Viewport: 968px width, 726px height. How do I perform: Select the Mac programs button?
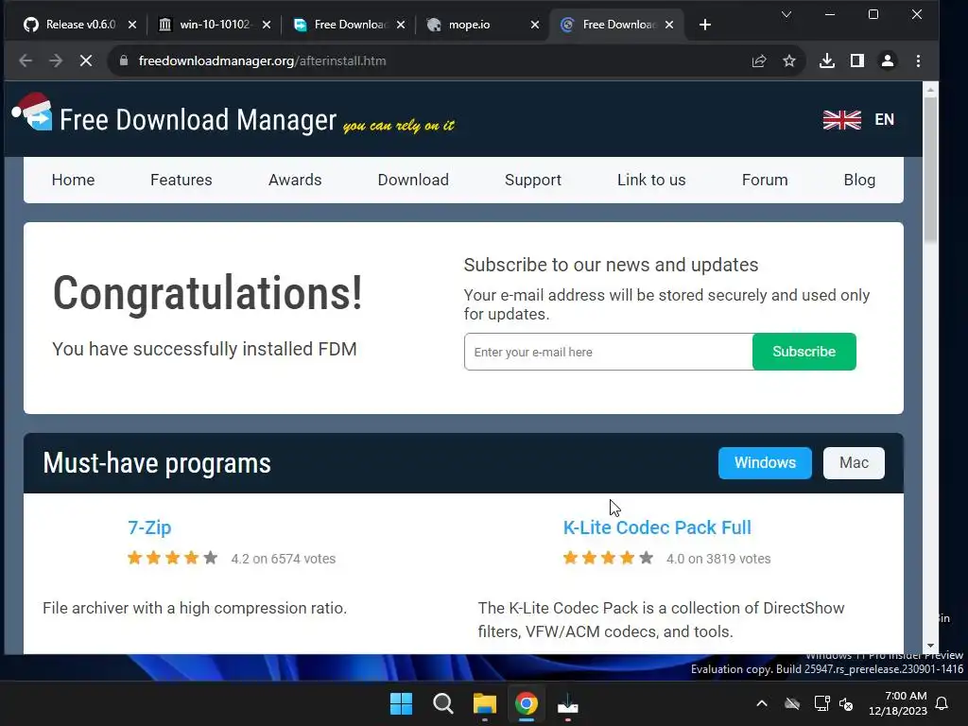854,463
